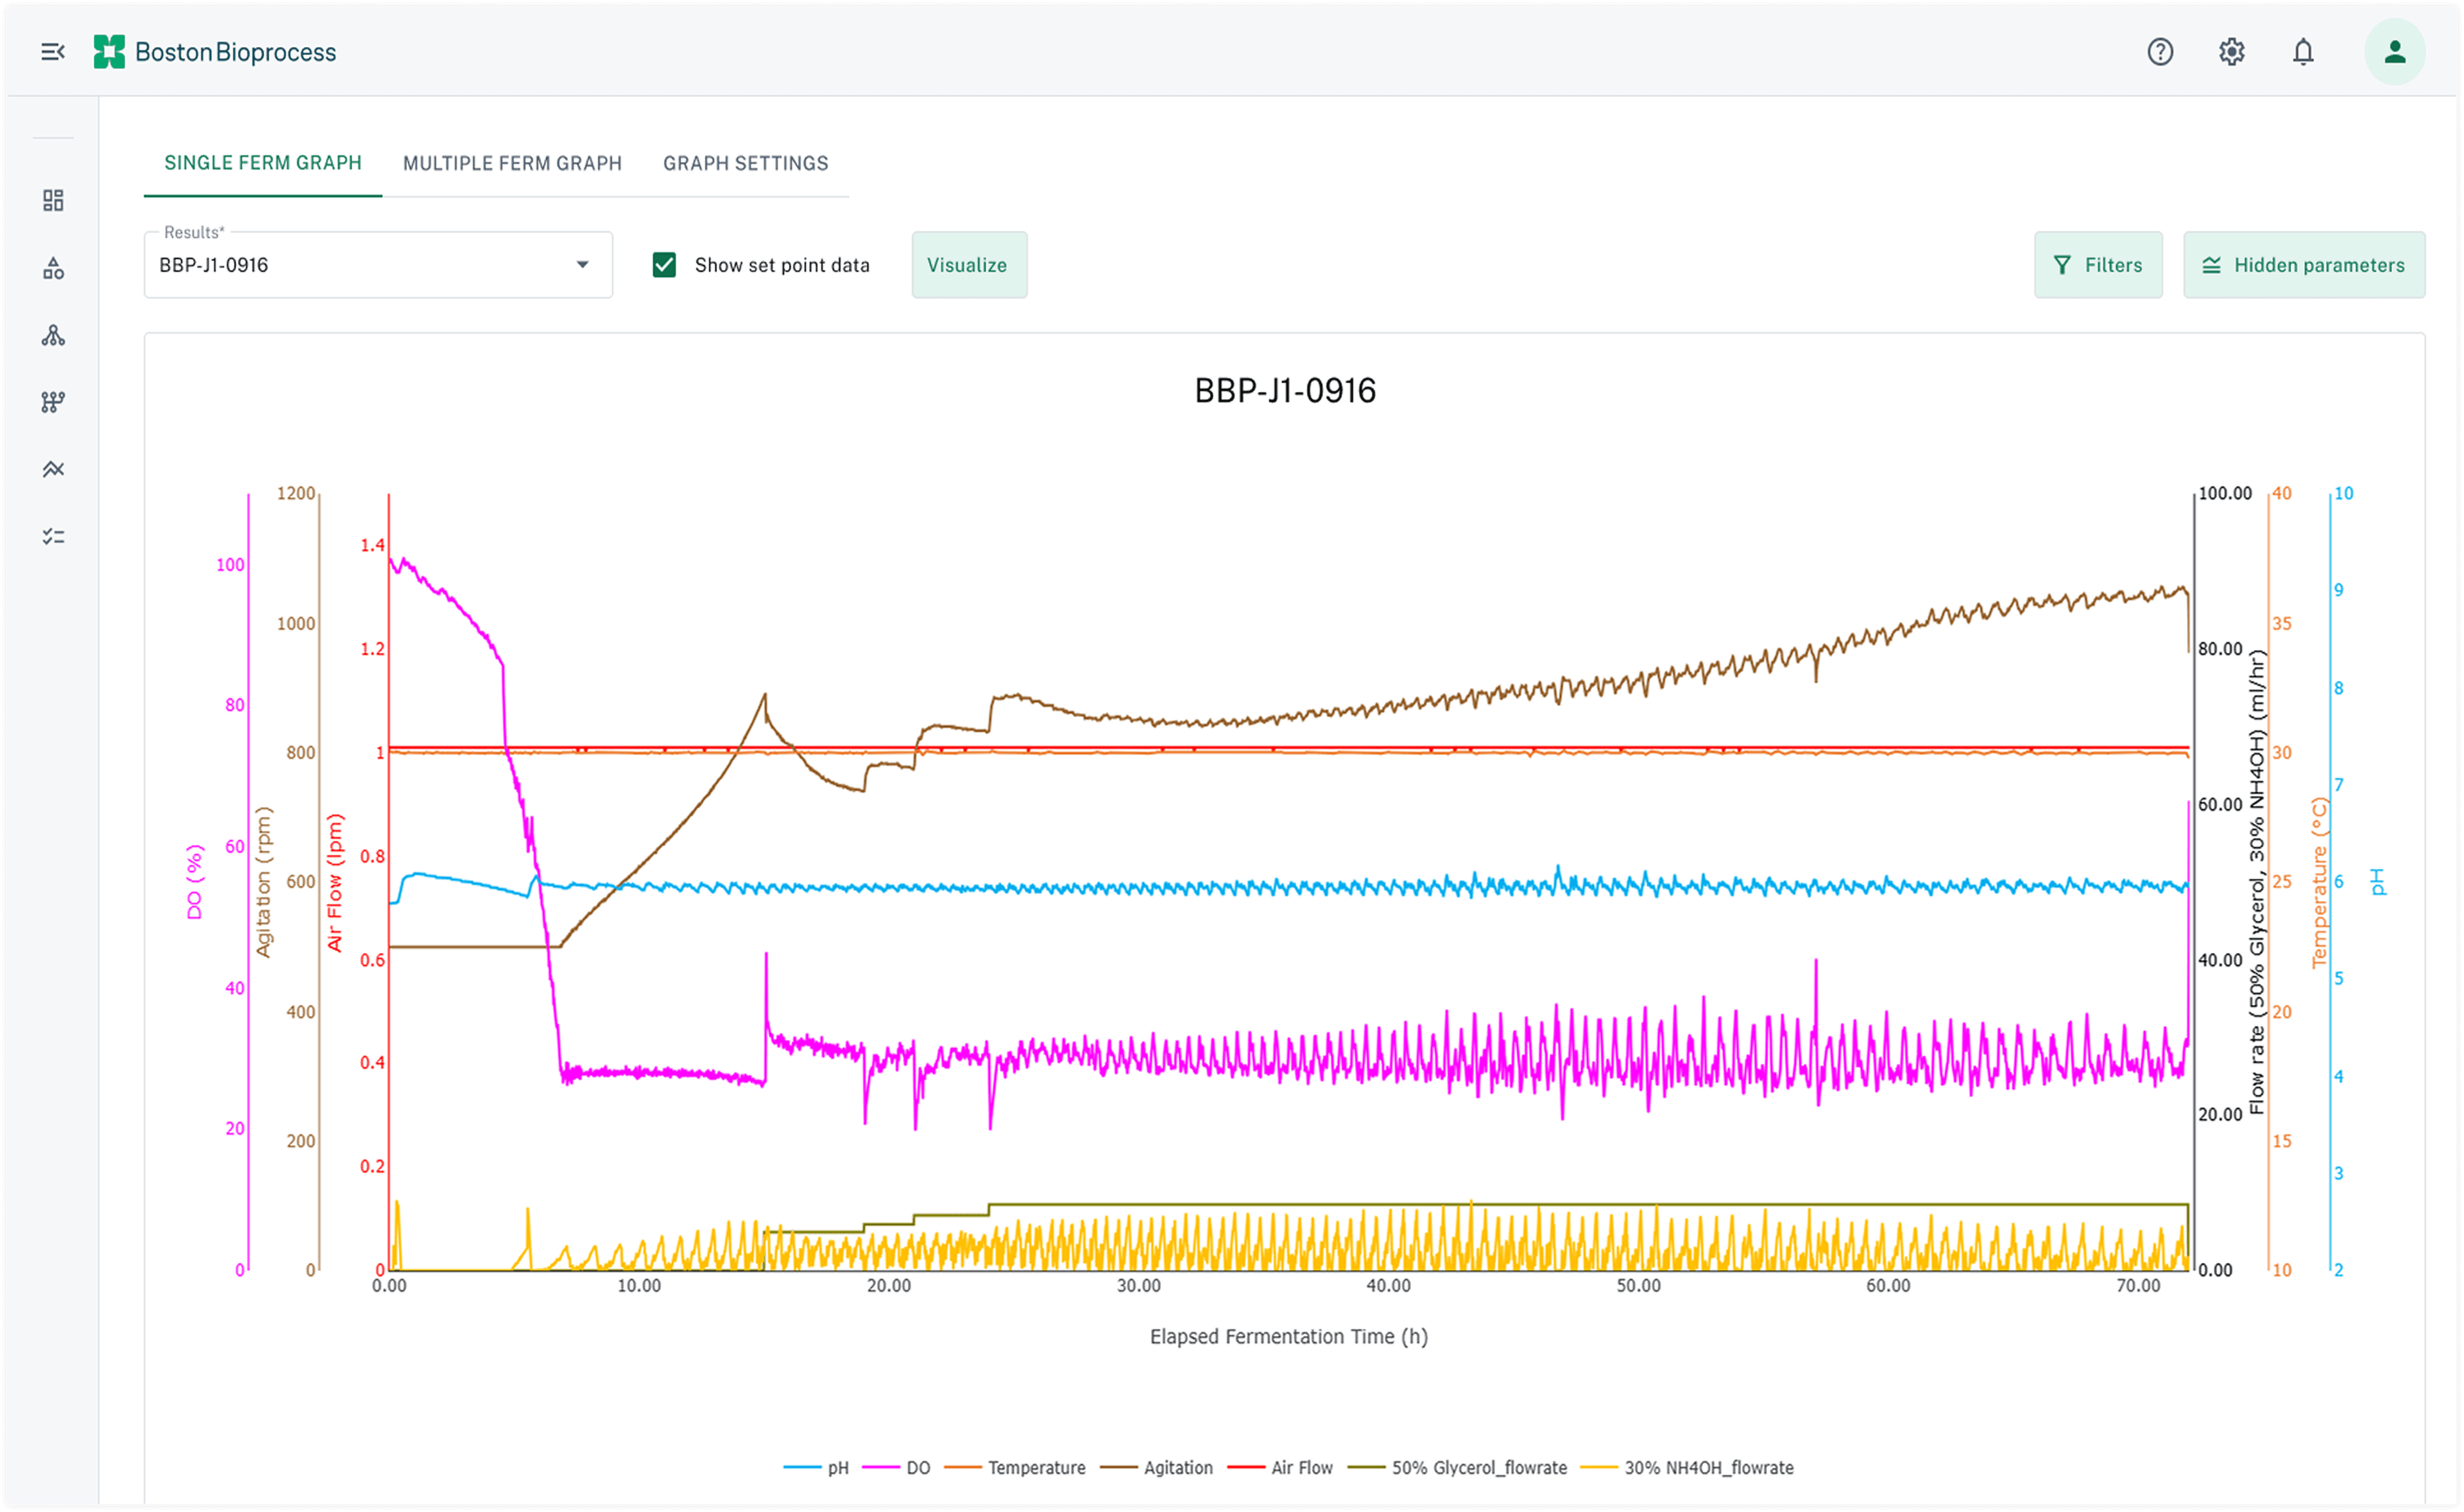Click the branch nodes sidebar icon
Viewport: 2464px width, 1512px height.
[x=53, y=402]
